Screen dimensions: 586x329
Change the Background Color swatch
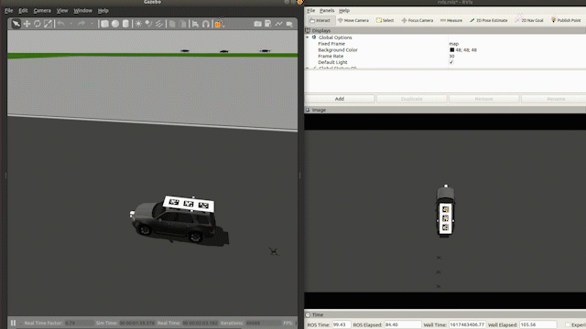click(x=451, y=49)
